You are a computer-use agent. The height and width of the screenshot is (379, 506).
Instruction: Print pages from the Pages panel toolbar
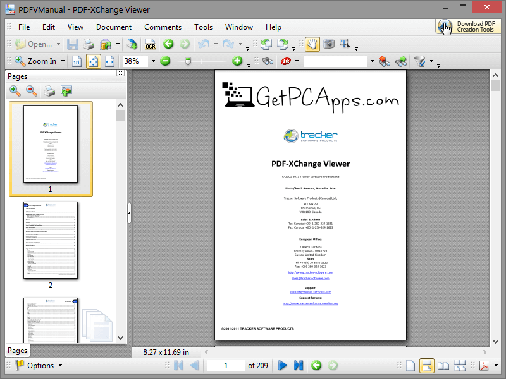49,91
